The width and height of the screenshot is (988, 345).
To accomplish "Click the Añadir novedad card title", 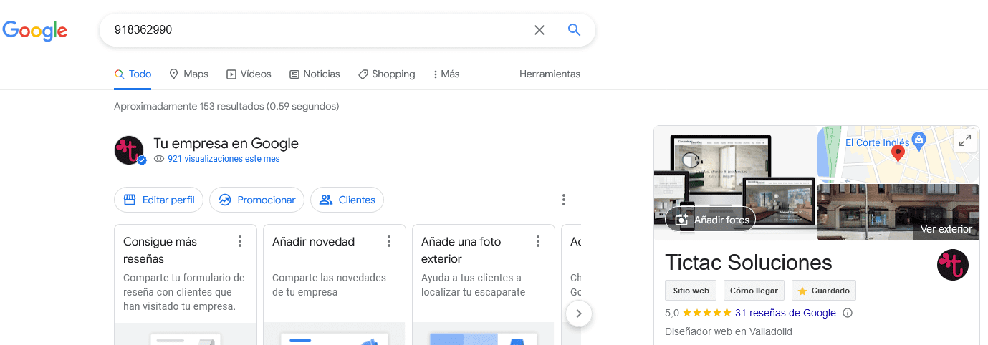I will (x=314, y=241).
